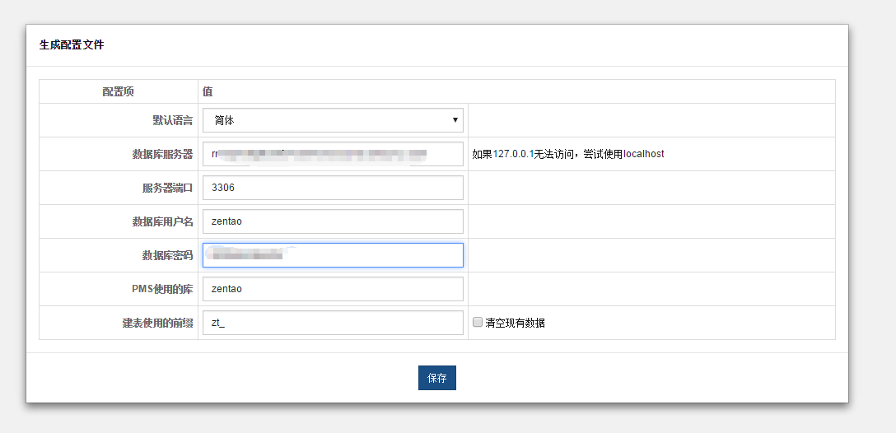Open the 默认语言 dropdown showing 简体

pos(333,120)
